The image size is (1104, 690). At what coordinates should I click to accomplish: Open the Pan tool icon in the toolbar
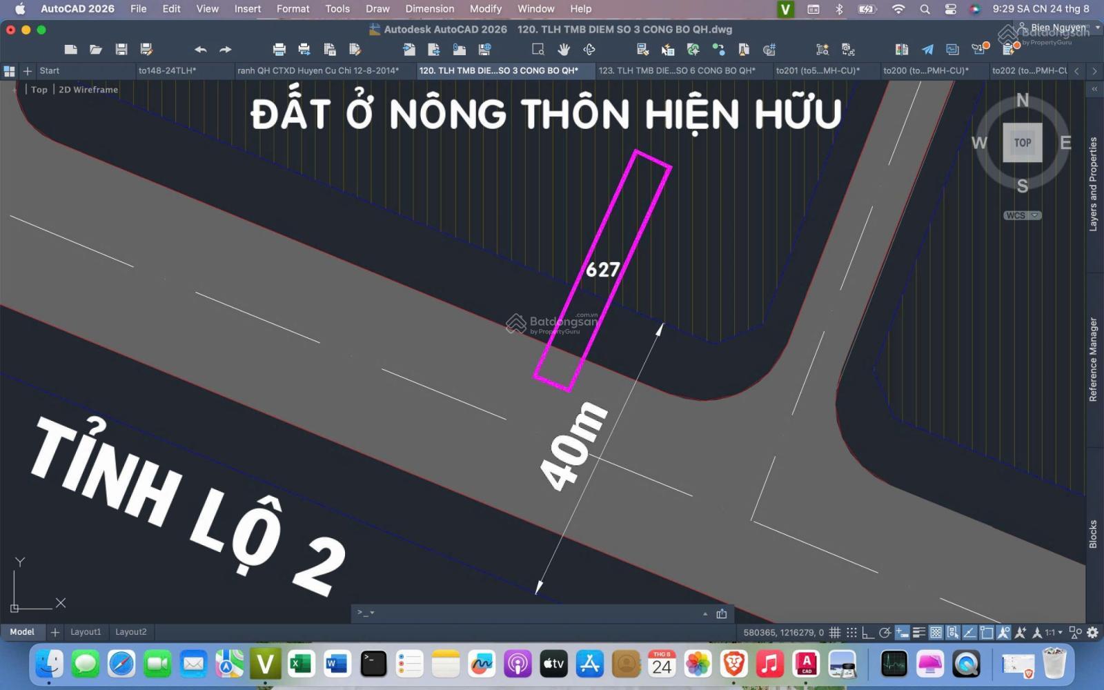[563, 49]
